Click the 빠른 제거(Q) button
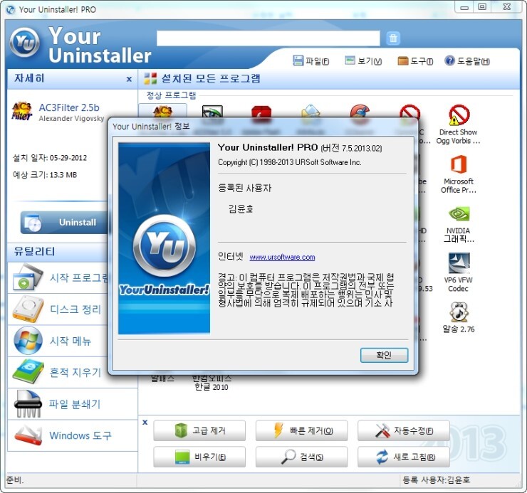The width and height of the screenshot is (527, 493). [302, 430]
